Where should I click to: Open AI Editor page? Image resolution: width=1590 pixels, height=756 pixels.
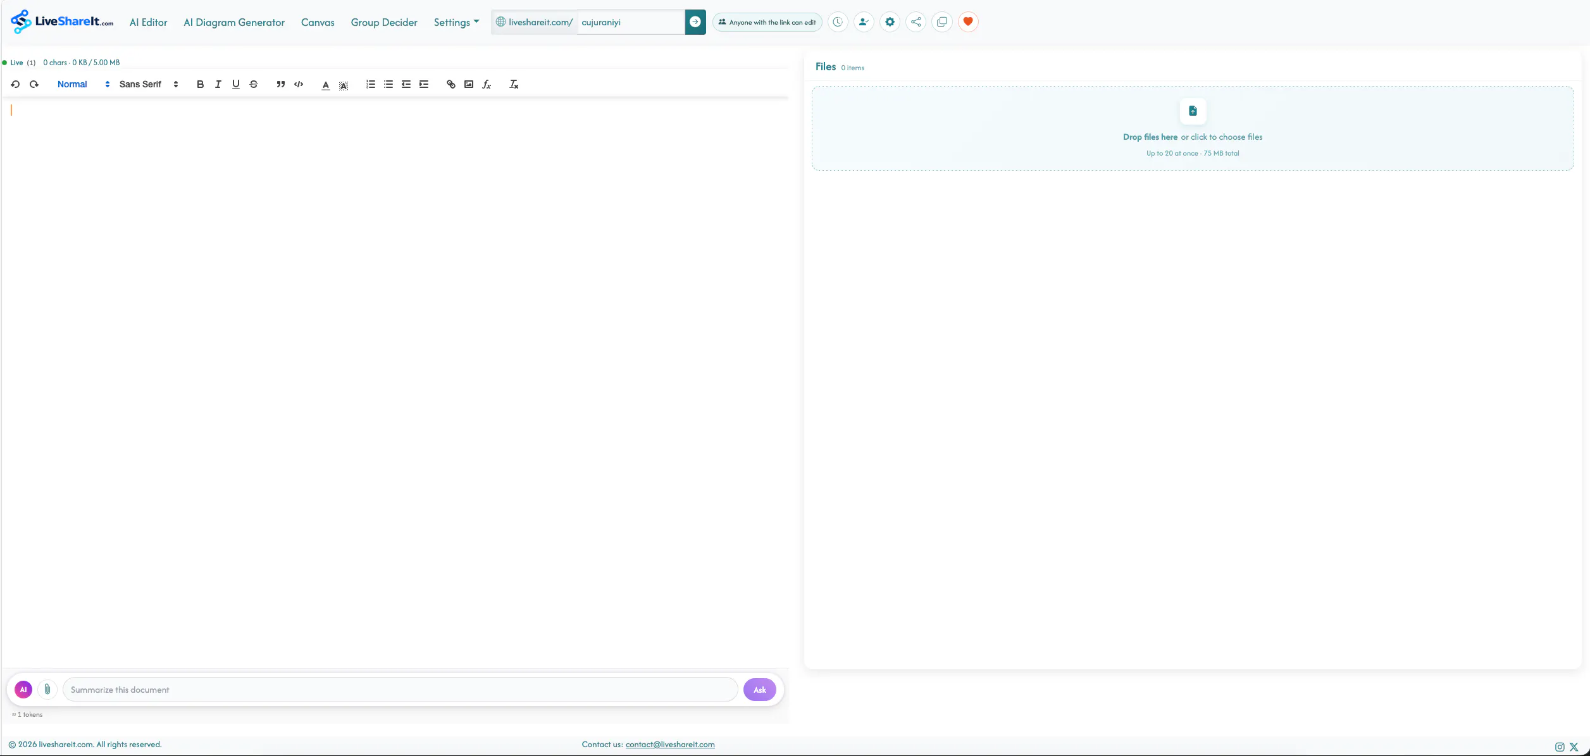[148, 22]
